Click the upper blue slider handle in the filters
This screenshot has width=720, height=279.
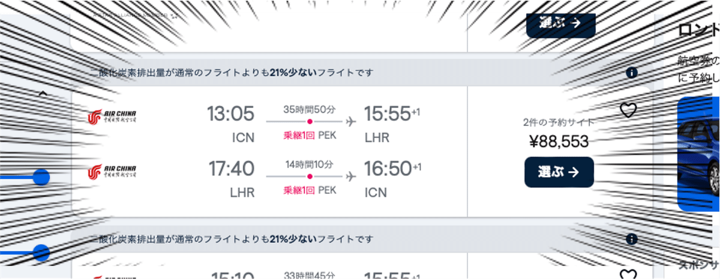click(x=41, y=177)
